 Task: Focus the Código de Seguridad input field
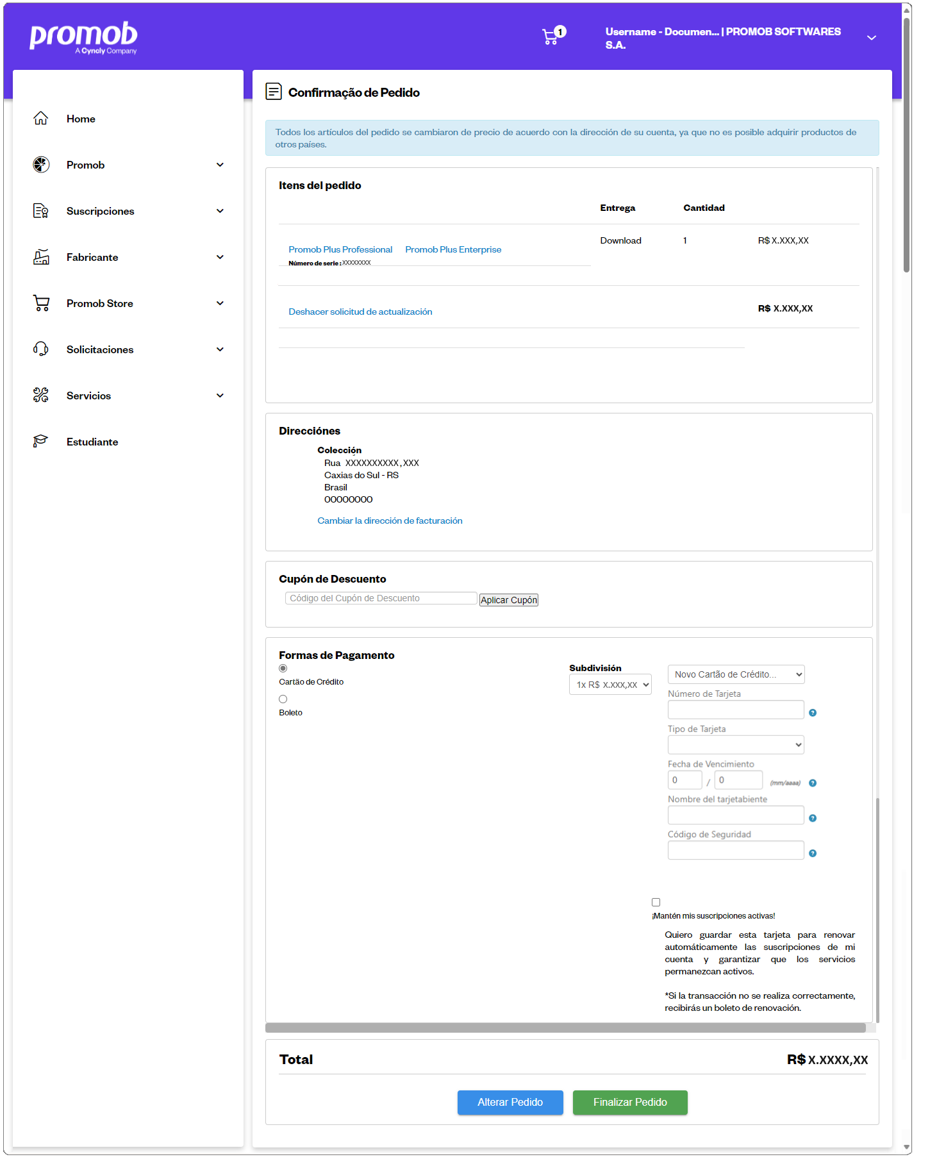[736, 850]
